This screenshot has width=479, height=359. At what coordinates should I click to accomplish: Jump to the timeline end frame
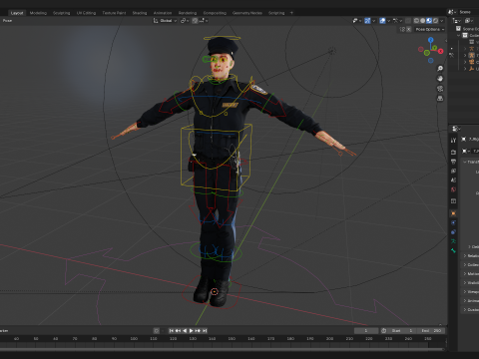(205, 331)
